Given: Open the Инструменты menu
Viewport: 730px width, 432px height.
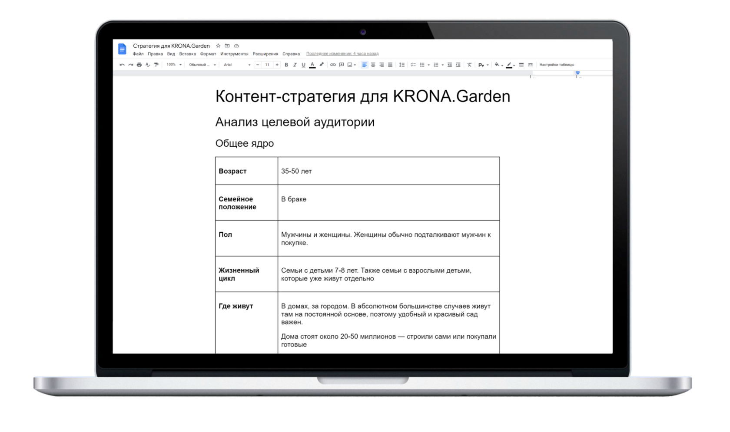Looking at the screenshot, I should (234, 54).
